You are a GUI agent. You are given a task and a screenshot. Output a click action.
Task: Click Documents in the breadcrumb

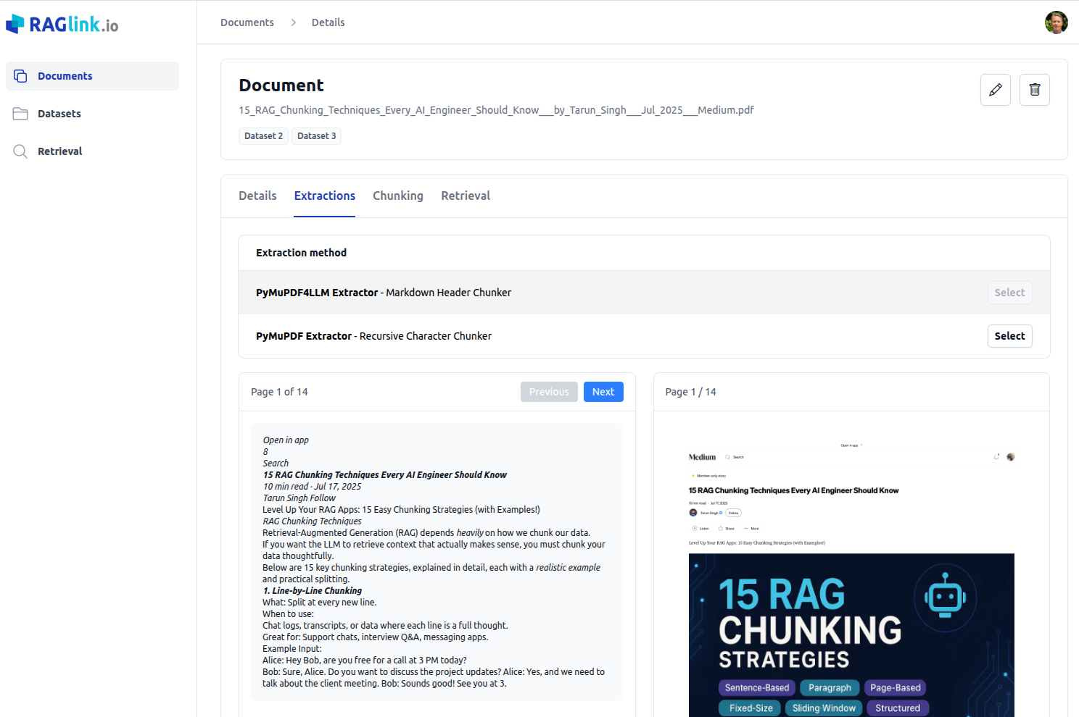click(247, 22)
